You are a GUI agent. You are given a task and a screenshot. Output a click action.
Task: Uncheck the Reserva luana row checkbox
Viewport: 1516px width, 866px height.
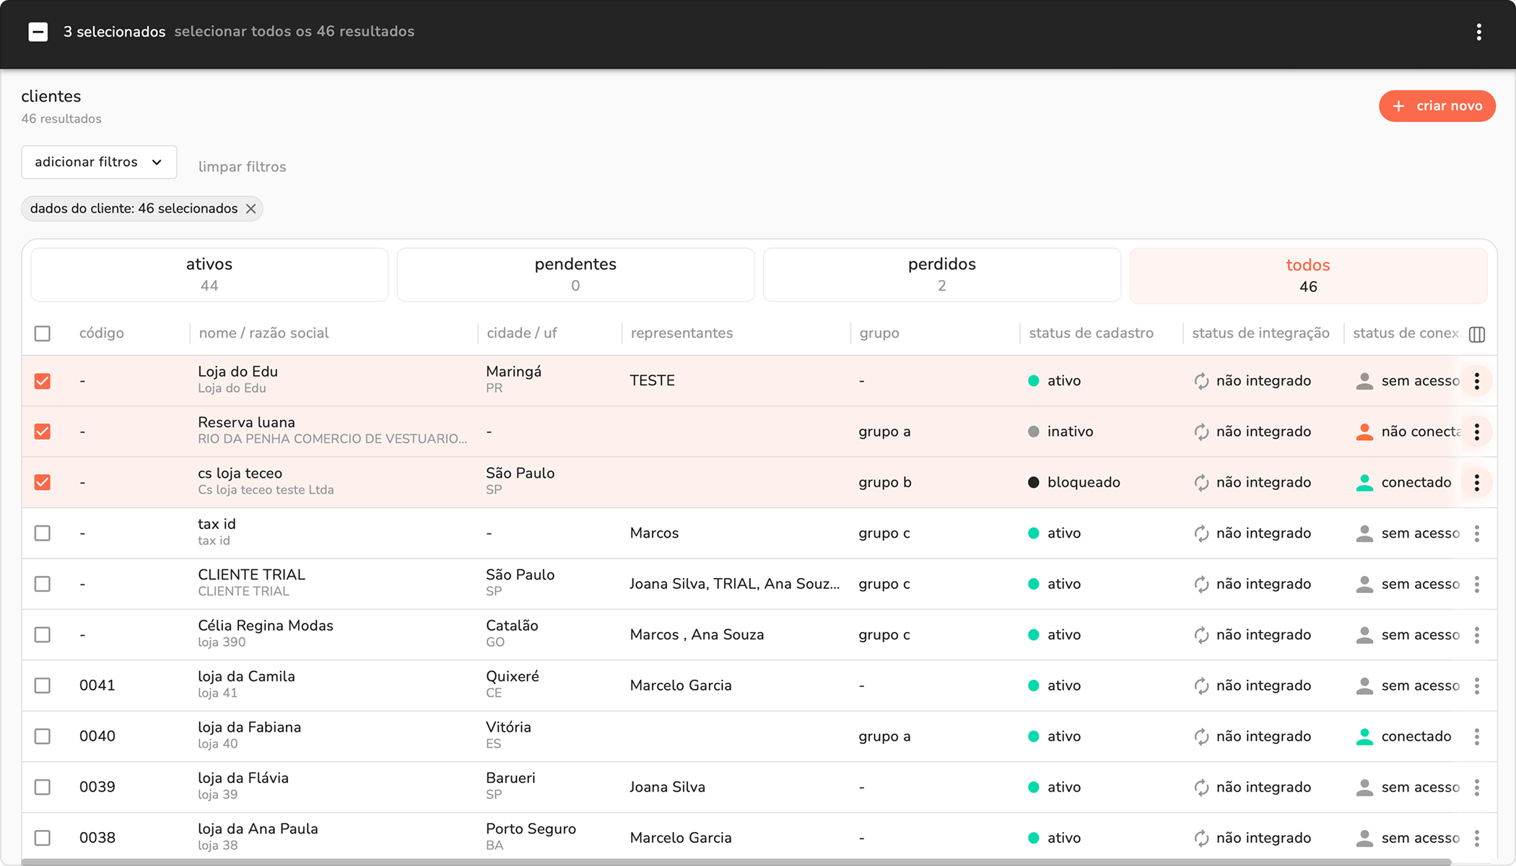tap(43, 432)
